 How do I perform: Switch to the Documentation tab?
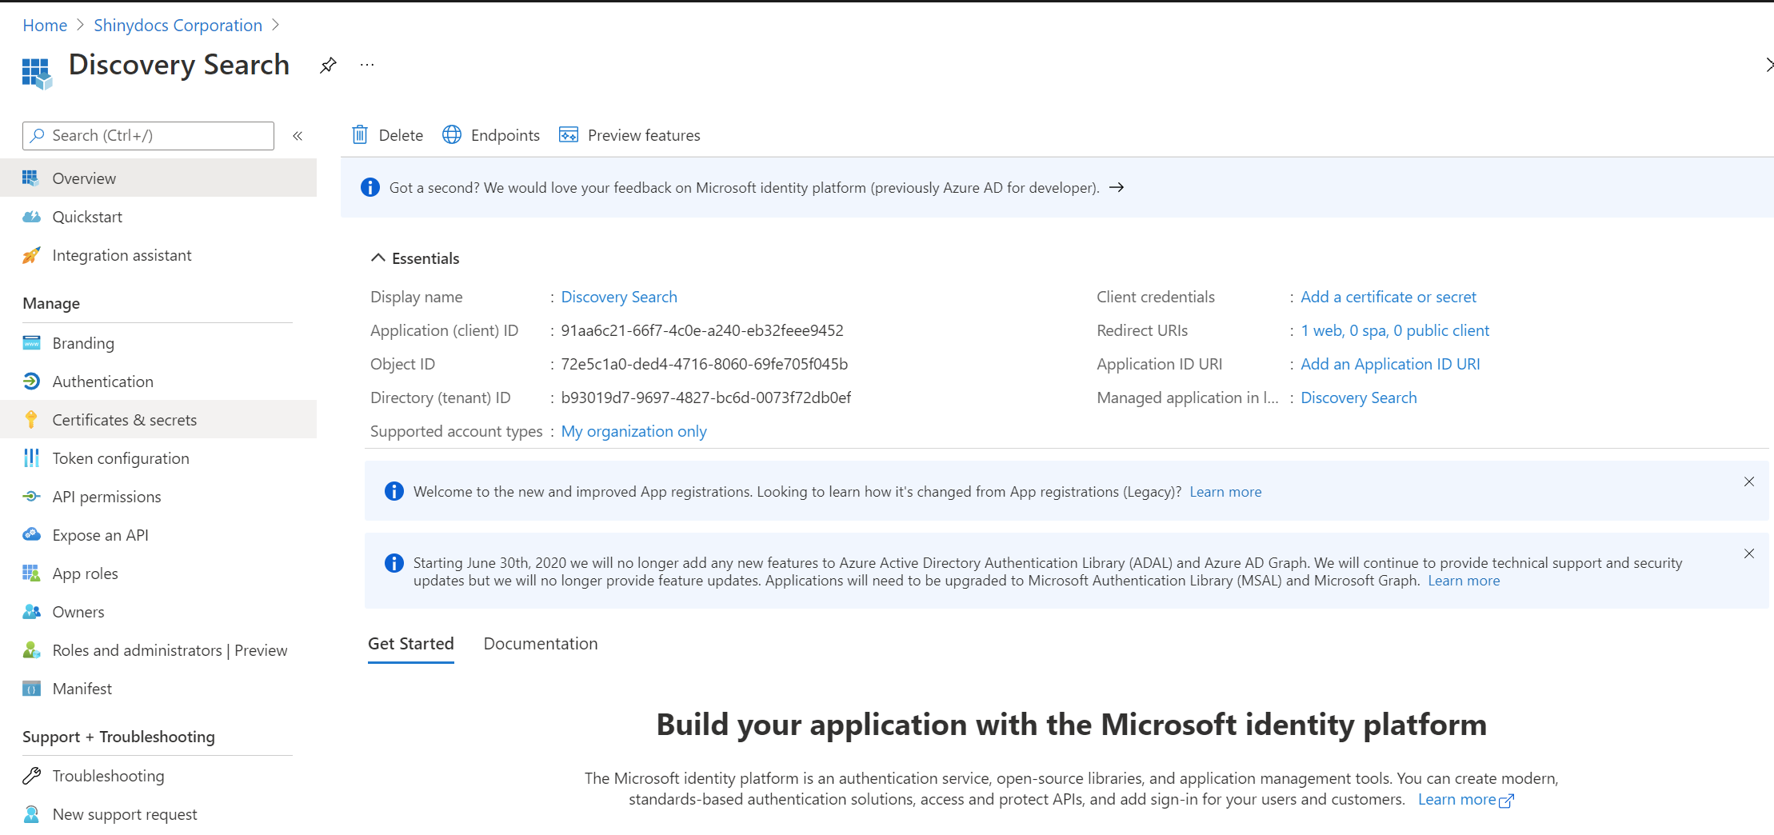(540, 644)
